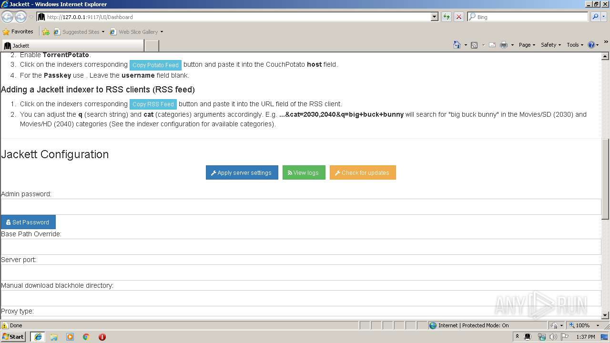Click the Show desktop button

(605, 337)
